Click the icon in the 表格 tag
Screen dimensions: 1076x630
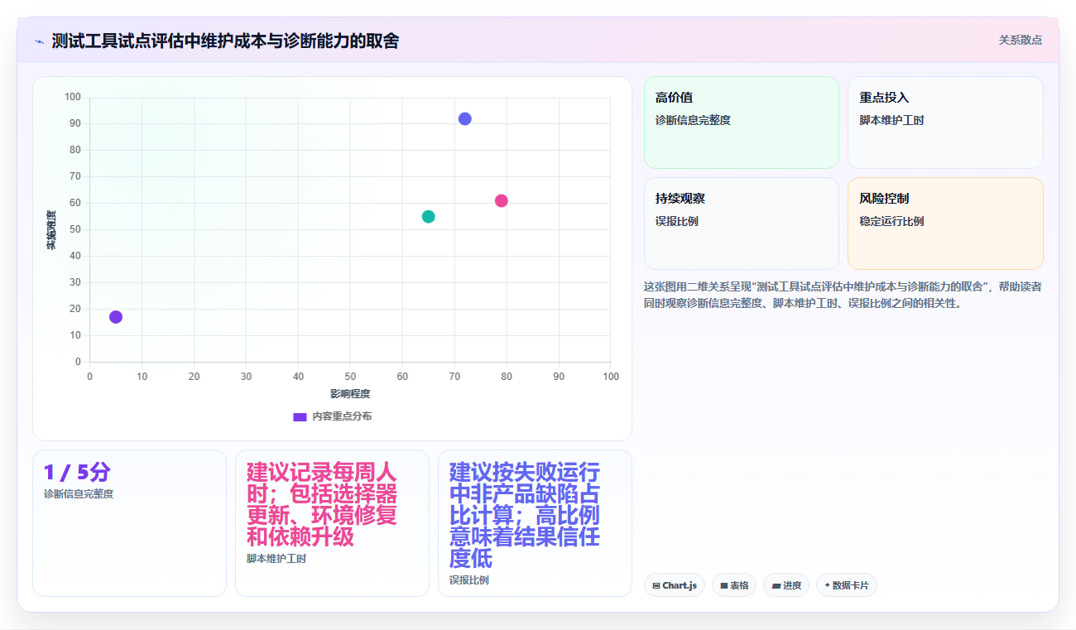pyautogui.click(x=724, y=585)
